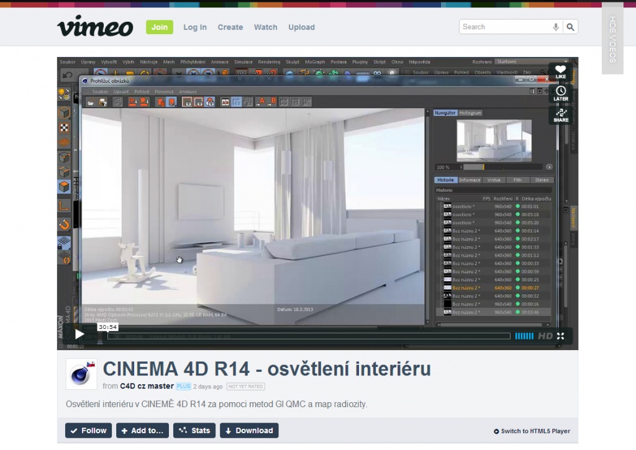The width and height of the screenshot is (636, 450).
Task: Click the save disk icon in the picture viewer toolbar
Action: pos(103,102)
